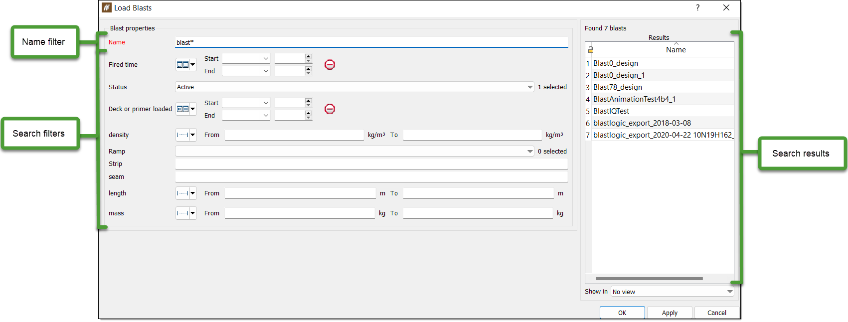Click the lock icon column header
This screenshot has height=322, width=848.
point(590,50)
